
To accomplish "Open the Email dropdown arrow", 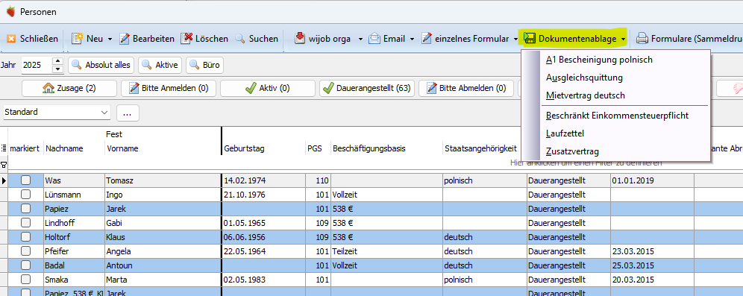I will 412,39.
